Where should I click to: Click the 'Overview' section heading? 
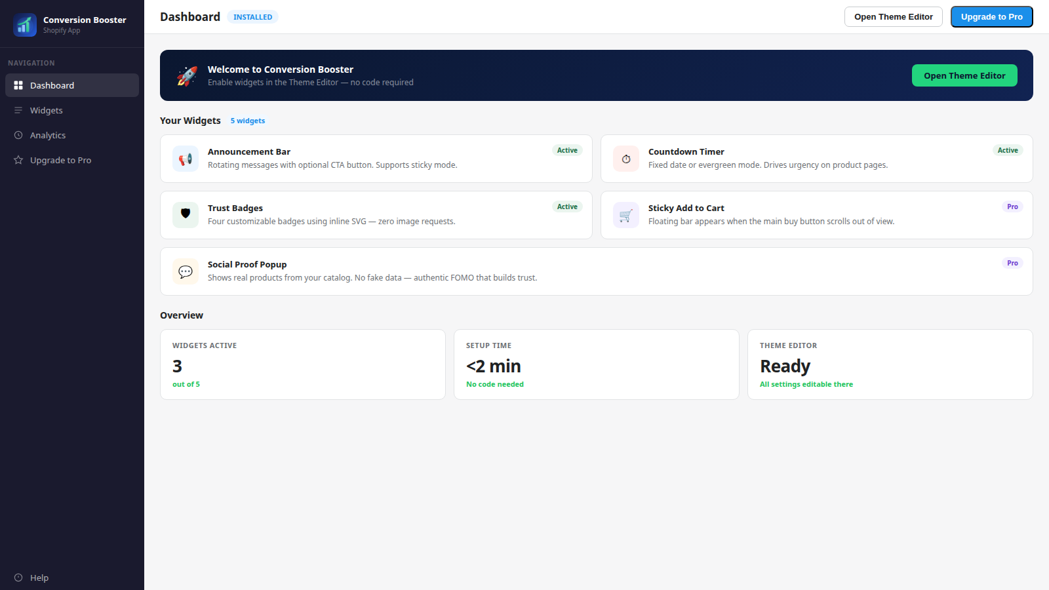[182, 315]
